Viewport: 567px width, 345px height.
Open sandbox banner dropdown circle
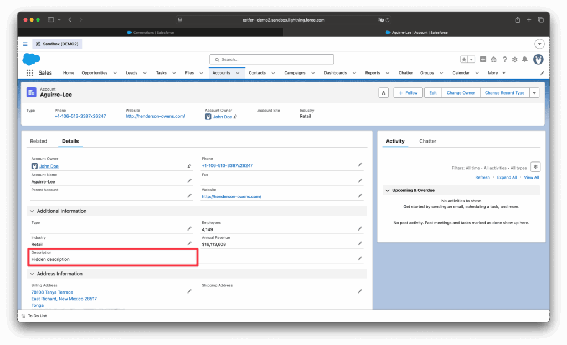coord(539,44)
